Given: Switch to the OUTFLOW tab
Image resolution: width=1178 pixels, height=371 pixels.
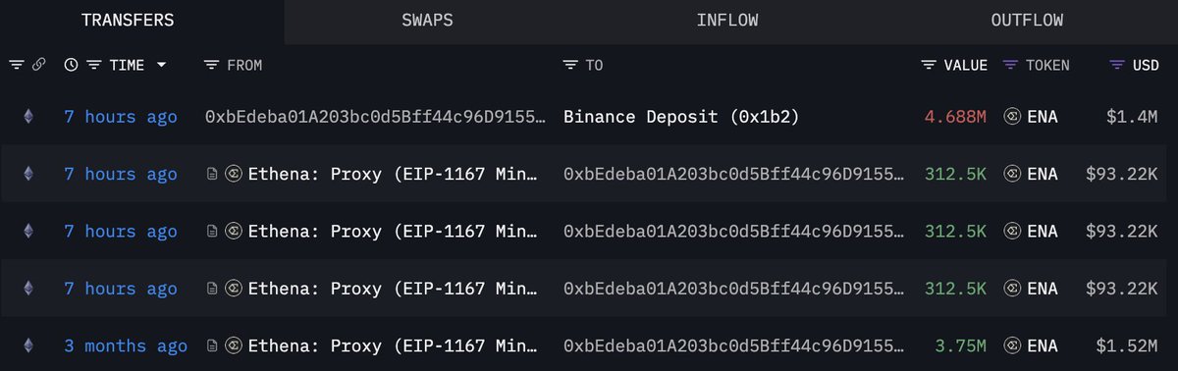Looking at the screenshot, I should tap(1027, 21).
